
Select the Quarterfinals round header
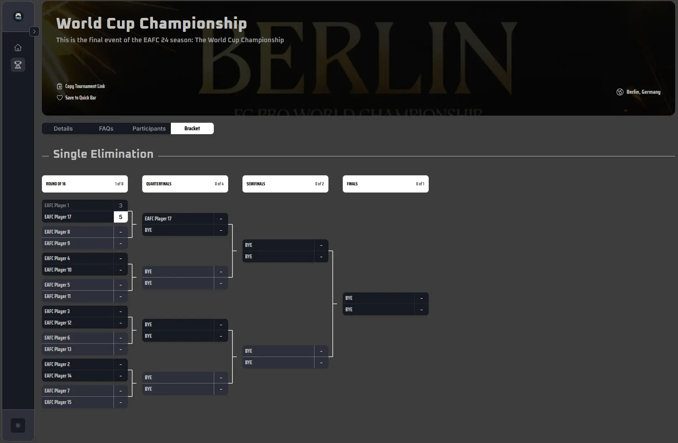point(185,184)
